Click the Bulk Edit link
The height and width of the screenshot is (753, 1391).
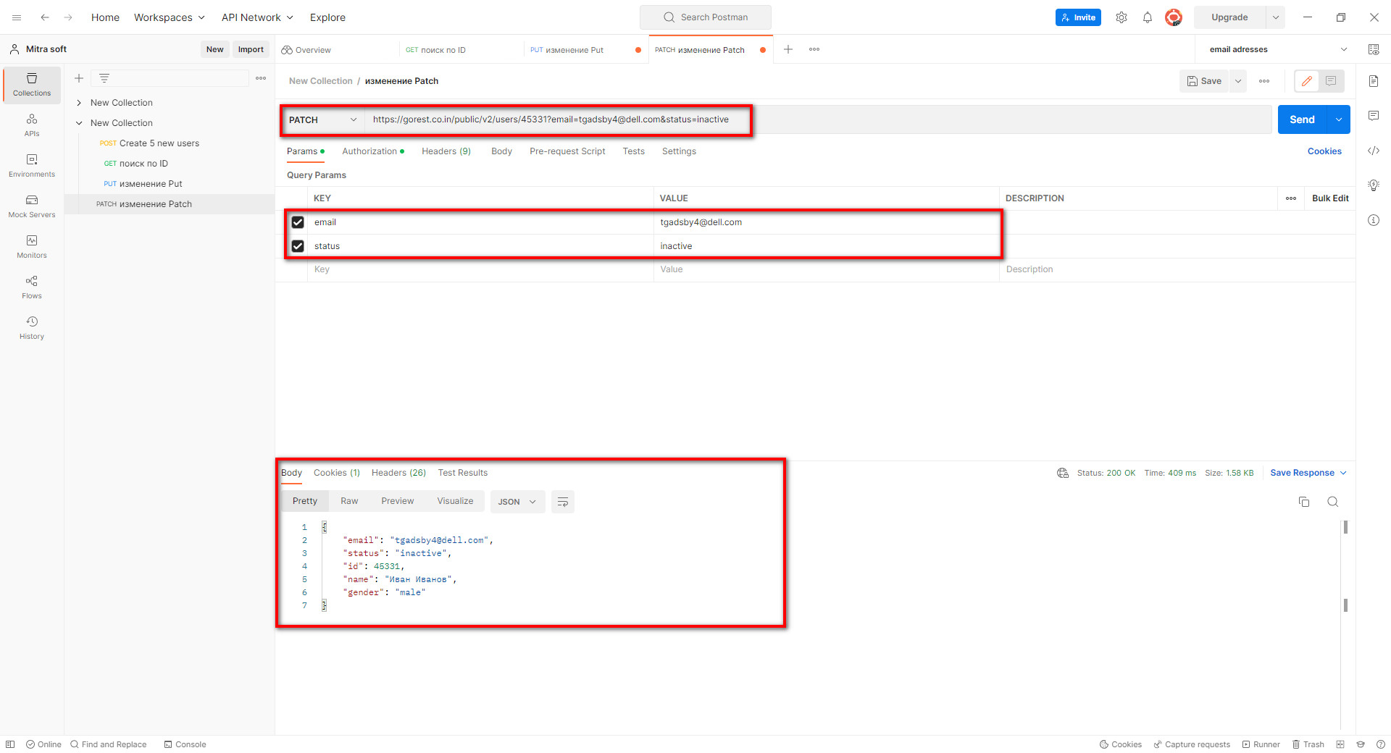[1330, 198]
